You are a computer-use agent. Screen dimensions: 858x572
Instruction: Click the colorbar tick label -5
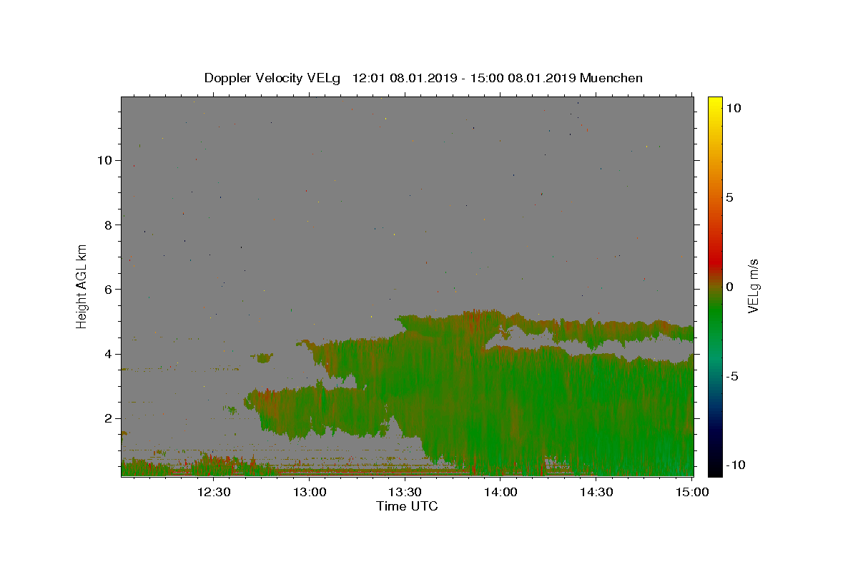click(x=731, y=376)
